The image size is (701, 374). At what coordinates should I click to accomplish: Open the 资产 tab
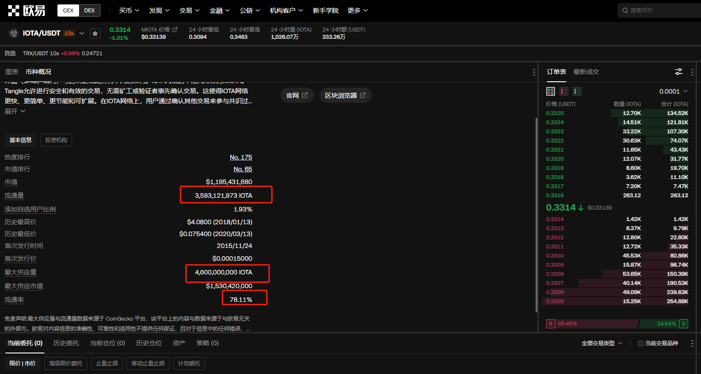pos(179,343)
